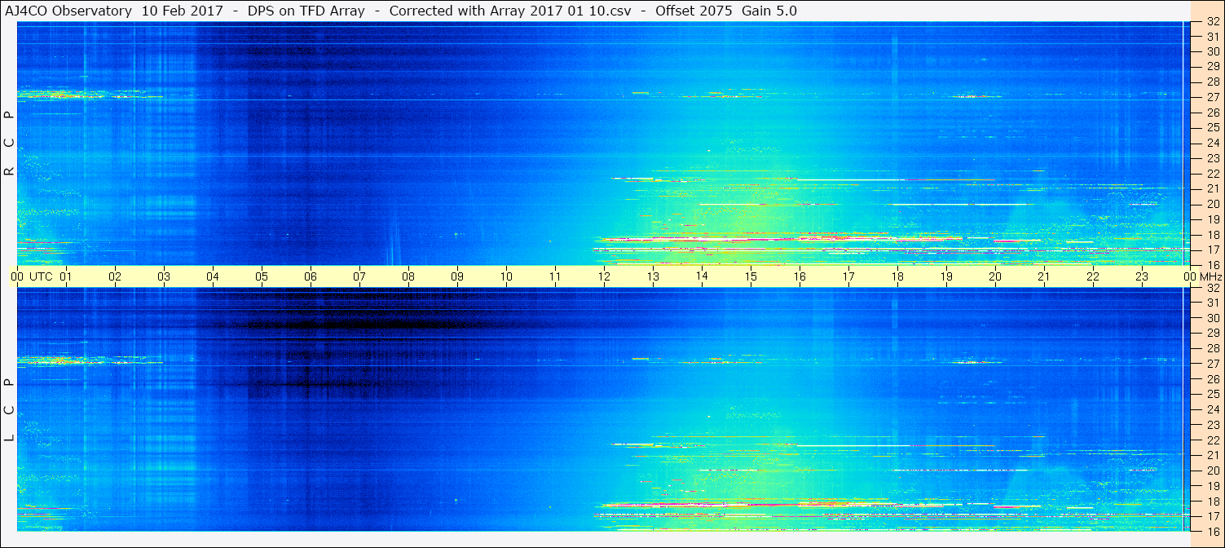This screenshot has height=548, width=1225.
Task: Select the 13 hour marker on time axis
Action: tap(653, 276)
